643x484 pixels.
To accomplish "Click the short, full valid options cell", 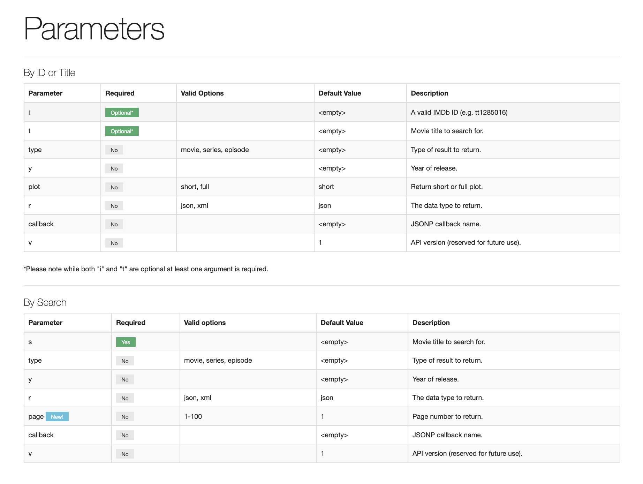I will (x=195, y=187).
